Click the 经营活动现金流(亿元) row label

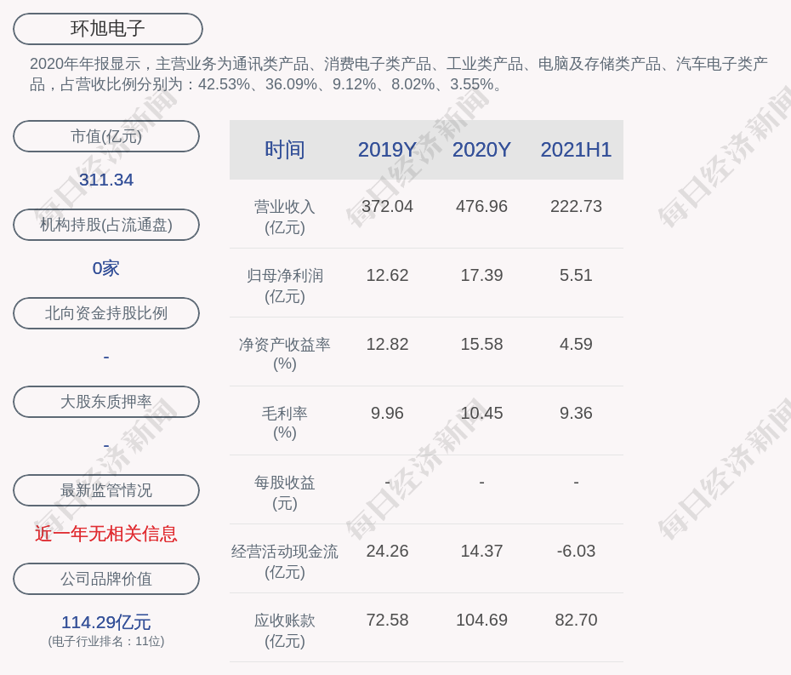tap(285, 562)
